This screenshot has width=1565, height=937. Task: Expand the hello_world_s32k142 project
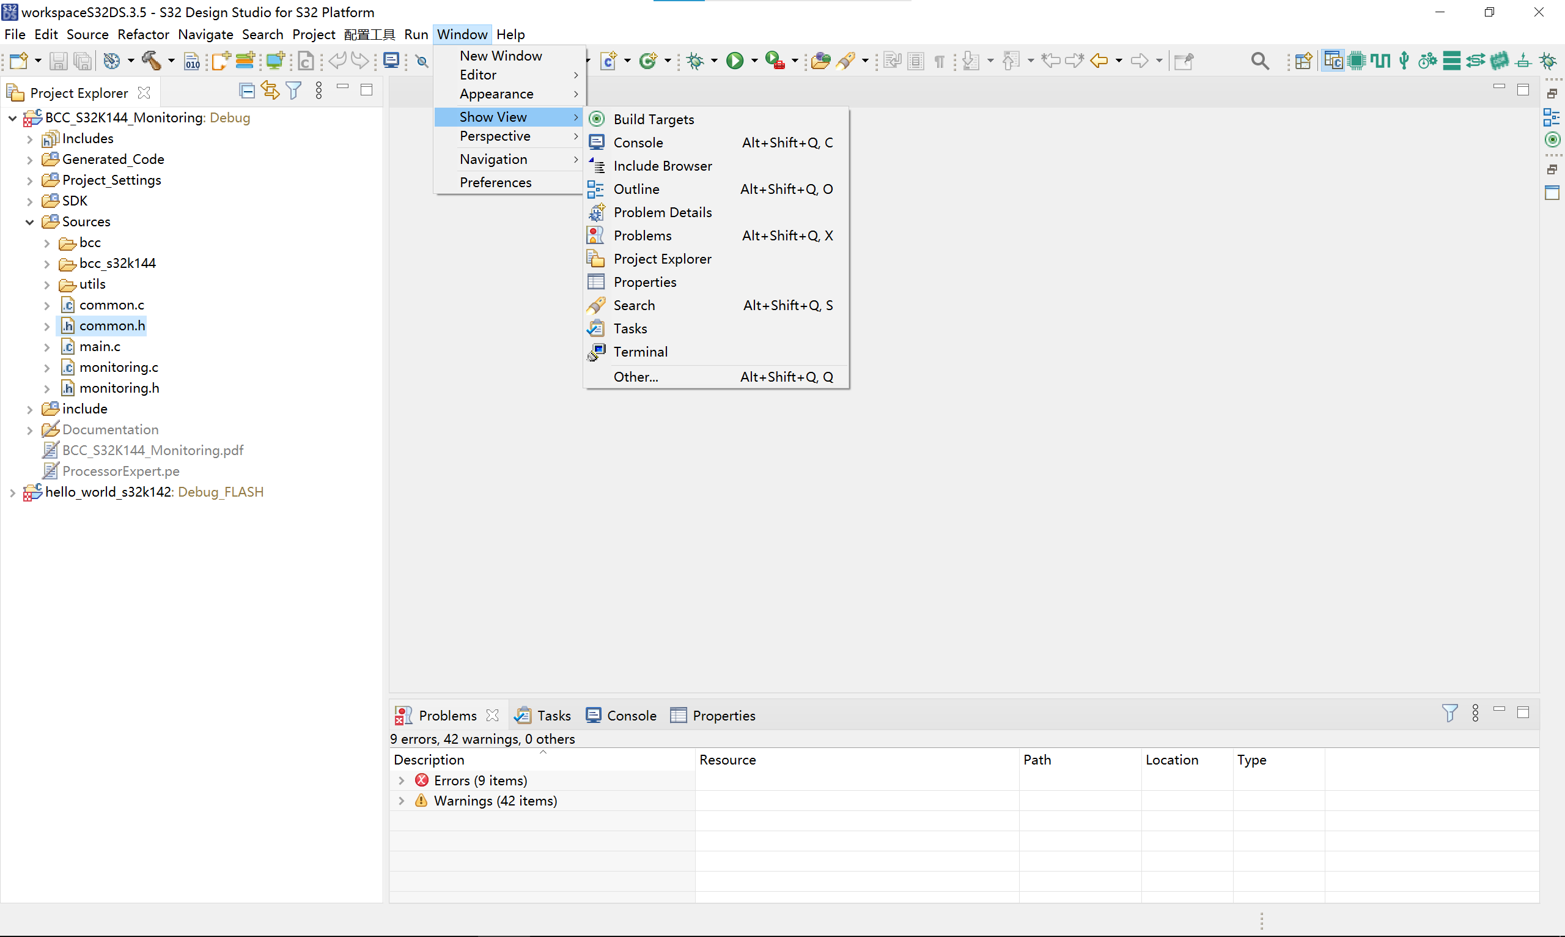[x=13, y=492]
